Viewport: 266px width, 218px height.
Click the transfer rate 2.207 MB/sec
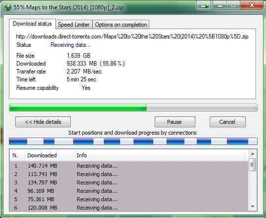click(x=84, y=72)
